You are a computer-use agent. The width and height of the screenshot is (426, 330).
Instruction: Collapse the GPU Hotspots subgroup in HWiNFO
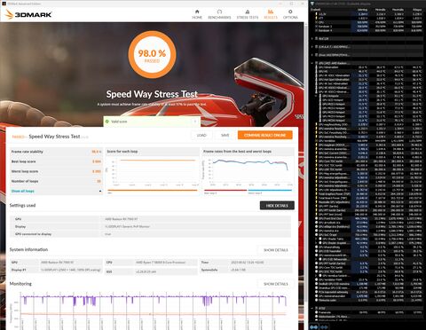pos(316,96)
